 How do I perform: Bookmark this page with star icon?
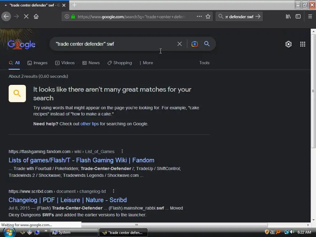click(208, 17)
